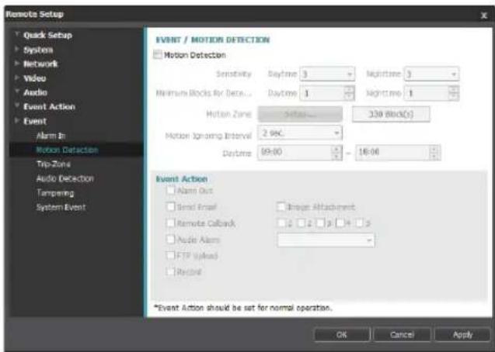Viewport: 495px width, 352px height.
Task: Tick the Alarm Out checkbox
Action: 170,190
